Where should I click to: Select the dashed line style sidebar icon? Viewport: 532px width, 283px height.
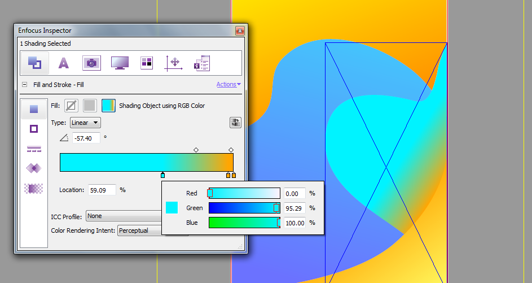(x=34, y=149)
